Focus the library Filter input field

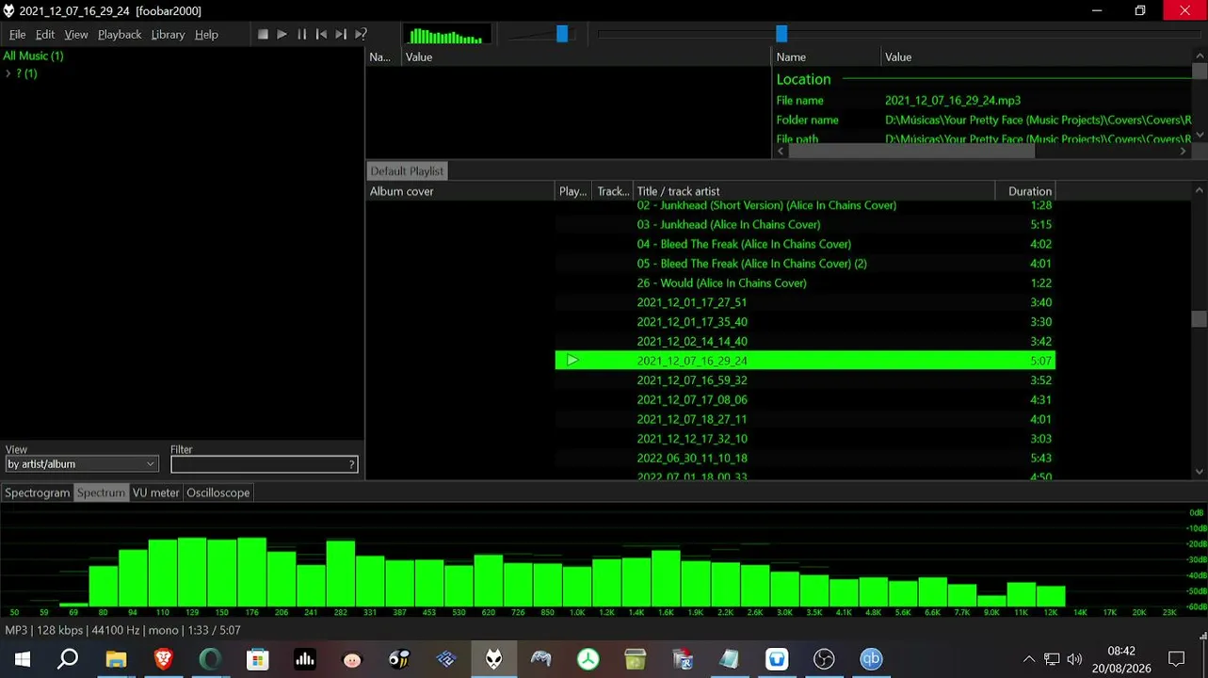point(264,464)
